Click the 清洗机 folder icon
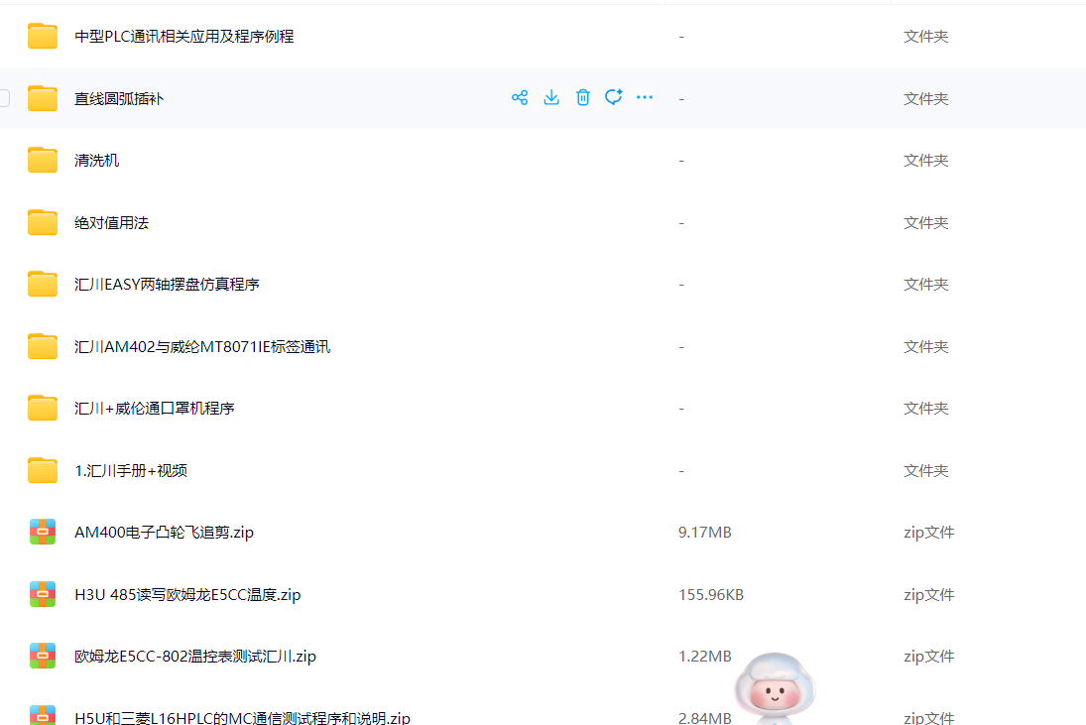The image size is (1086, 725). [43, 160]
